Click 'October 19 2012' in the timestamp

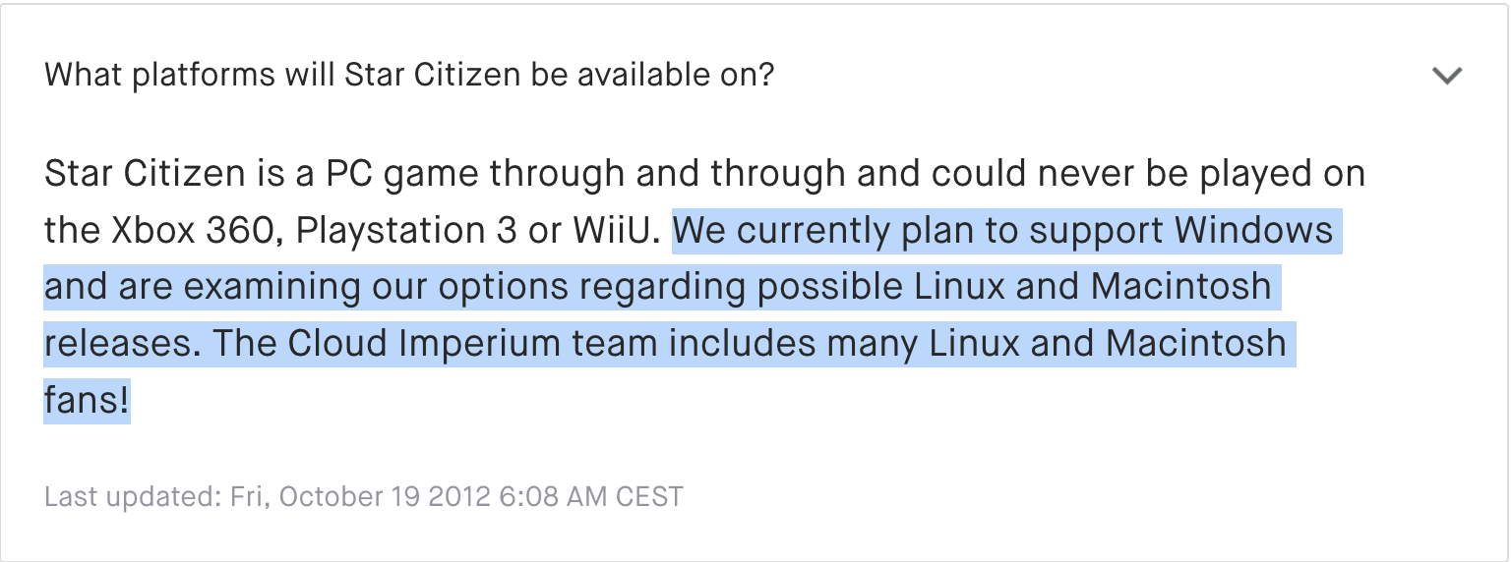tap(385, 496)
